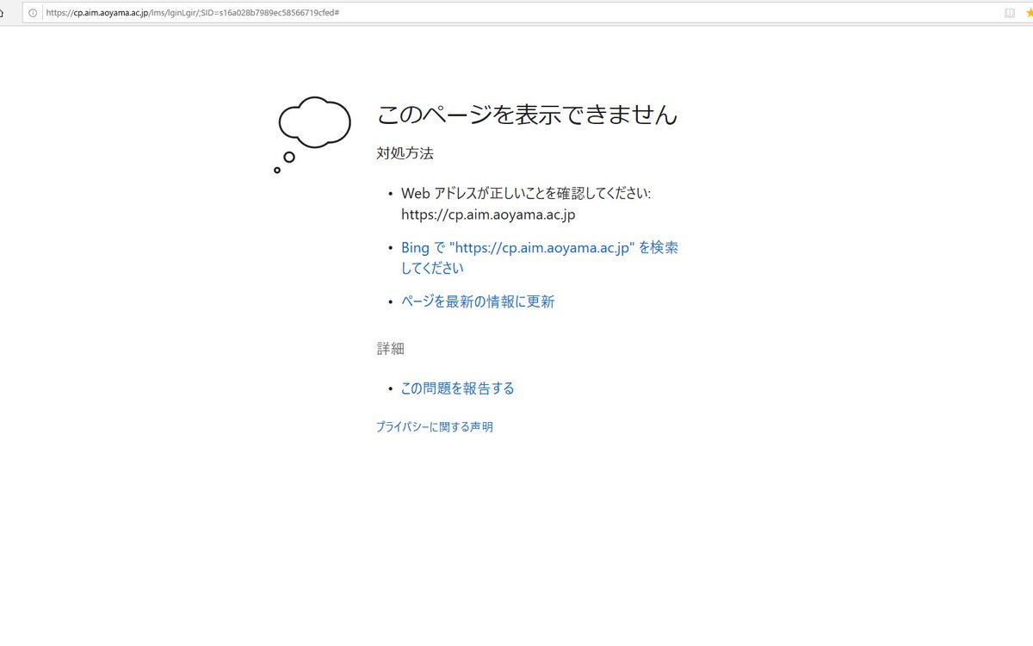Viewport: 1033px width, 646px height.
Task: Click この問題を報告する link
Action: point(457,388)
